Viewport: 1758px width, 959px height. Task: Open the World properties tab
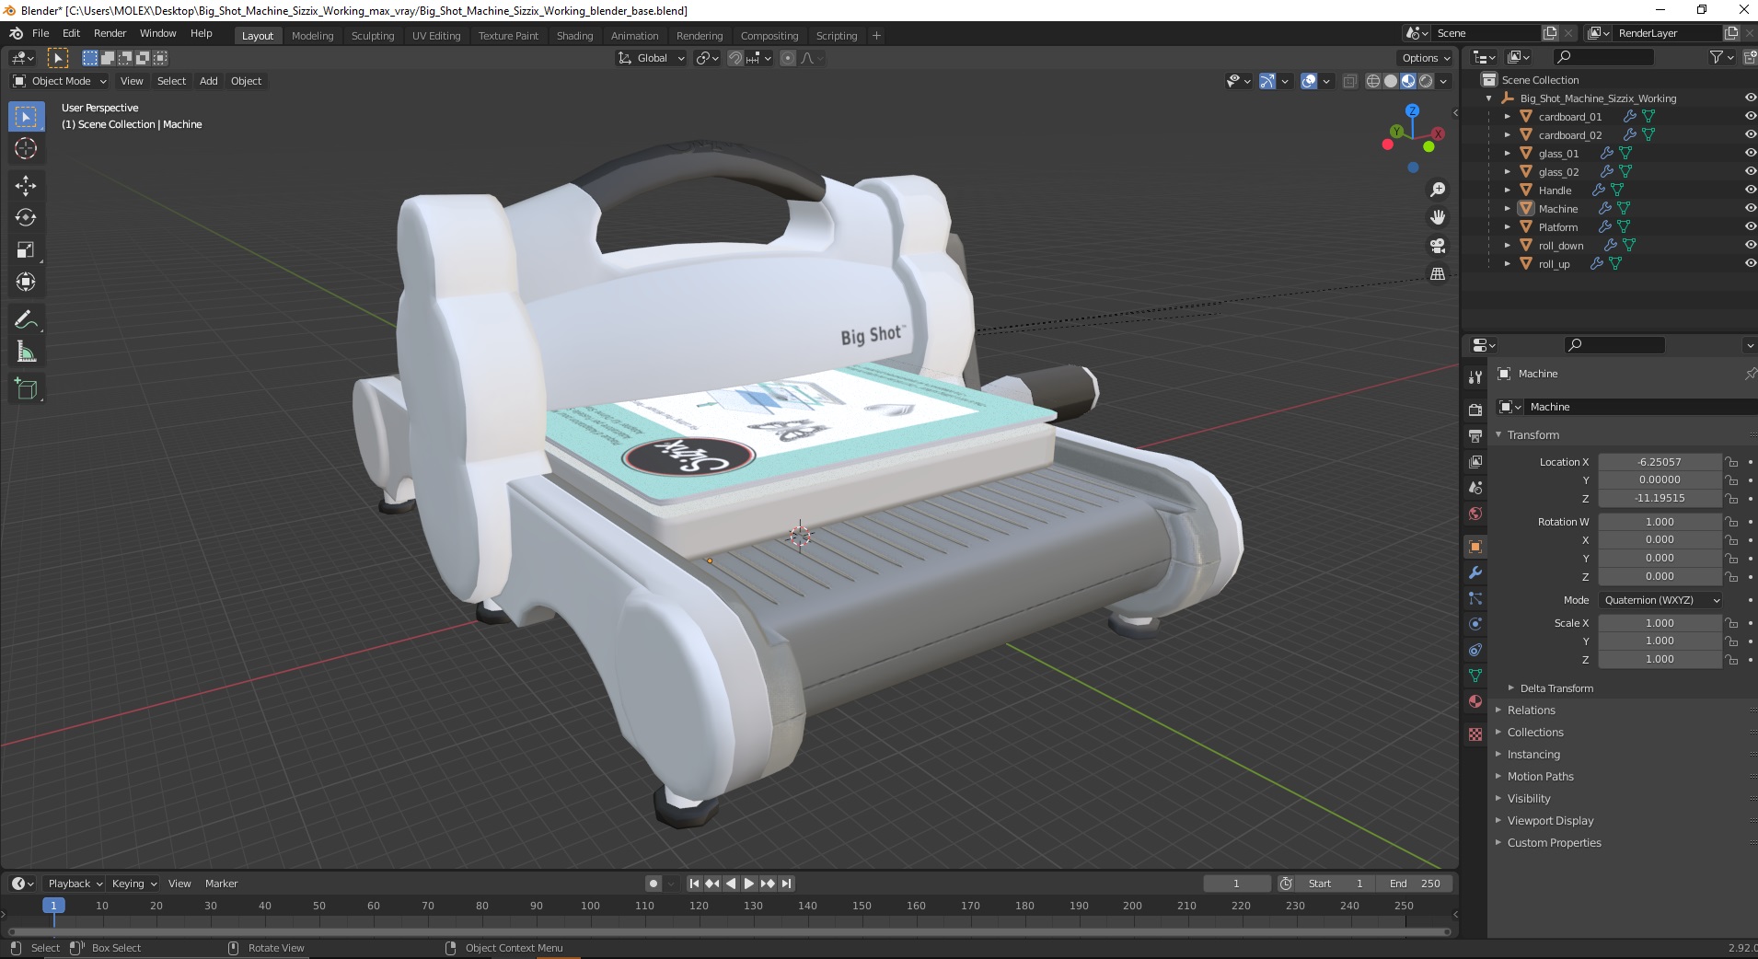pyautogui.click(x=1475, y=514)
